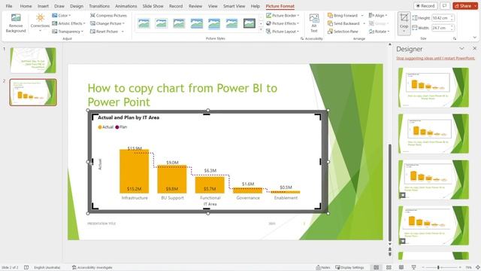481x271 pixels.
Task: Close the Designer pane
Action: [x=474, y=48]
